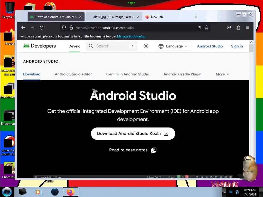Screen dimensions: 263x197
Task: Reload the page with the refresh icon
Action: (42, 28)
